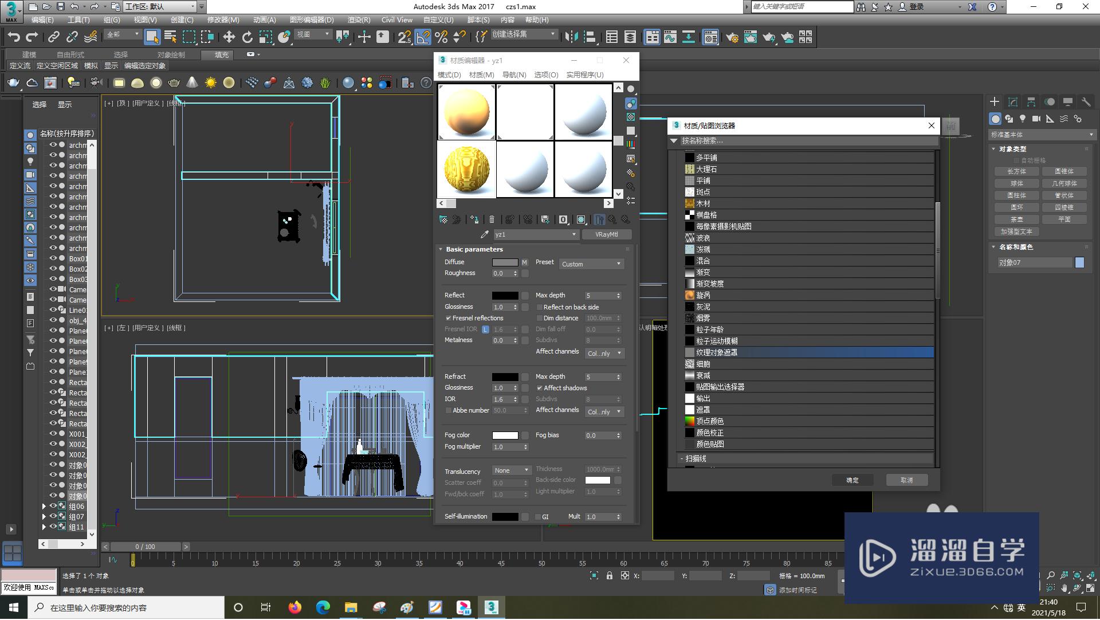Viewport: 1100px width, 620px height.
Task: Open the 渲染(R) menu
Action: [x=359, y=19]
